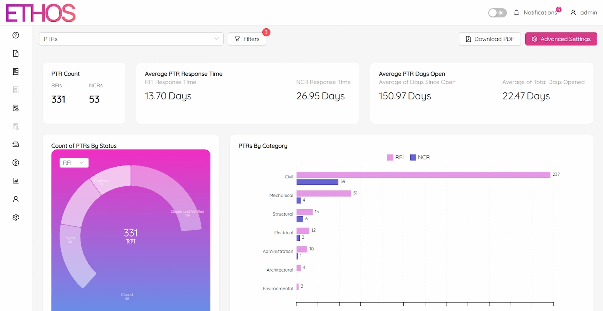Click the Notifications bell icon

[516, 12]
